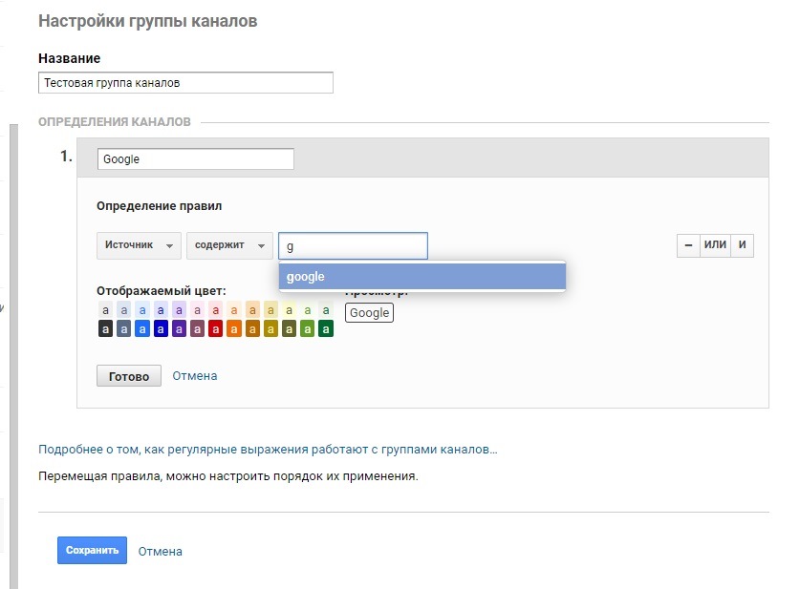Screen dimensions: 800x589
Task: Pick the light tan pastel swatch
Action: (252, 310)
